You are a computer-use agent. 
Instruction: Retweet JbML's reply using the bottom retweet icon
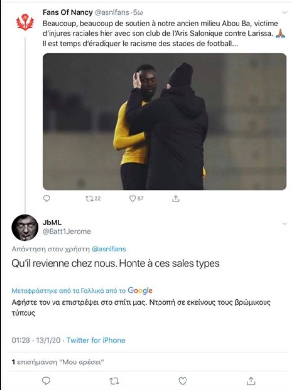pos(114,381)
